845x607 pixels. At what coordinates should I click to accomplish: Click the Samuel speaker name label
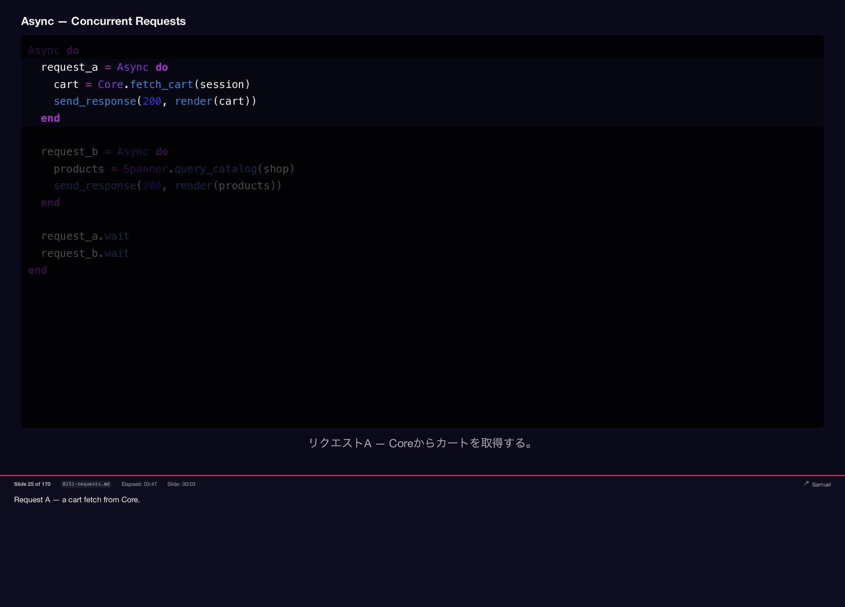821,484
